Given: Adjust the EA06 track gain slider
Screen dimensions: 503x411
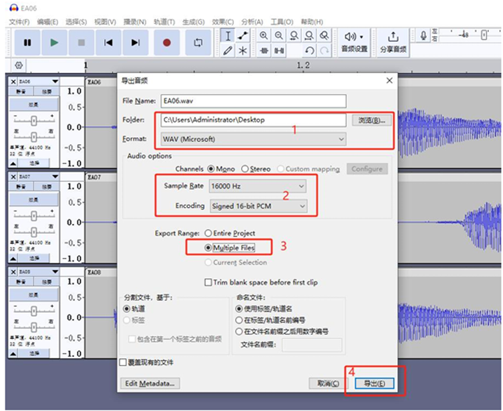Looking at the screenshot, I should (x=34, y=120).
